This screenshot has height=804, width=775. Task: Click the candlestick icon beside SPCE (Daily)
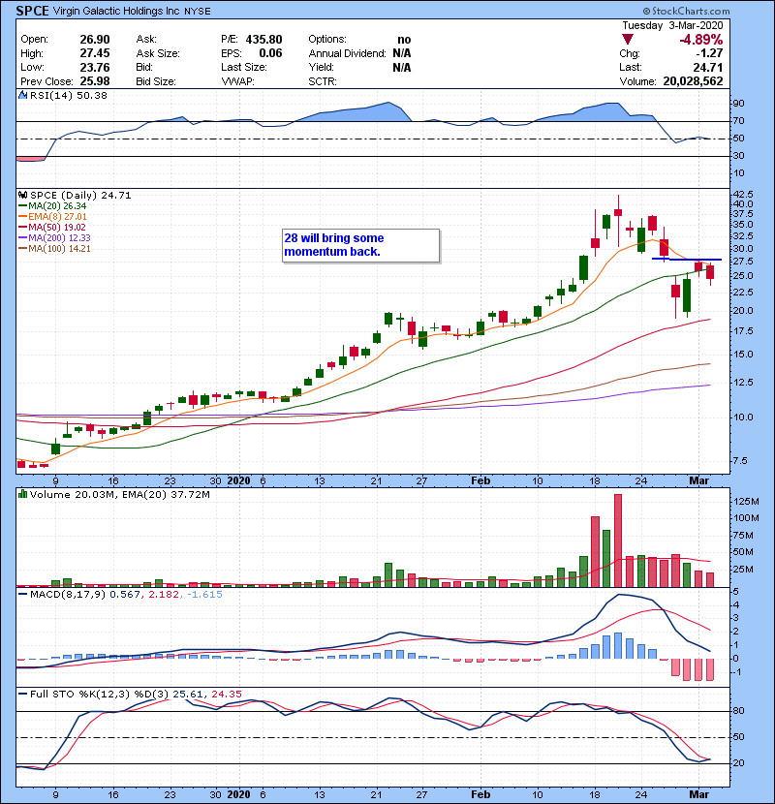coord(22,196)
